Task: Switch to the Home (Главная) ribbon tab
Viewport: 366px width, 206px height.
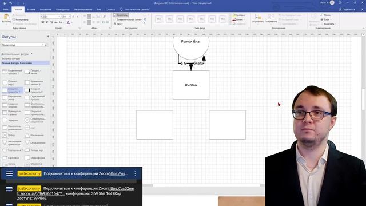Action: (x=18, y=9)
